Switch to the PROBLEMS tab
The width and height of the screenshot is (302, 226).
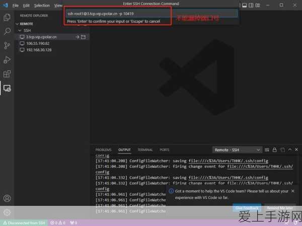[x=103, y=150]
